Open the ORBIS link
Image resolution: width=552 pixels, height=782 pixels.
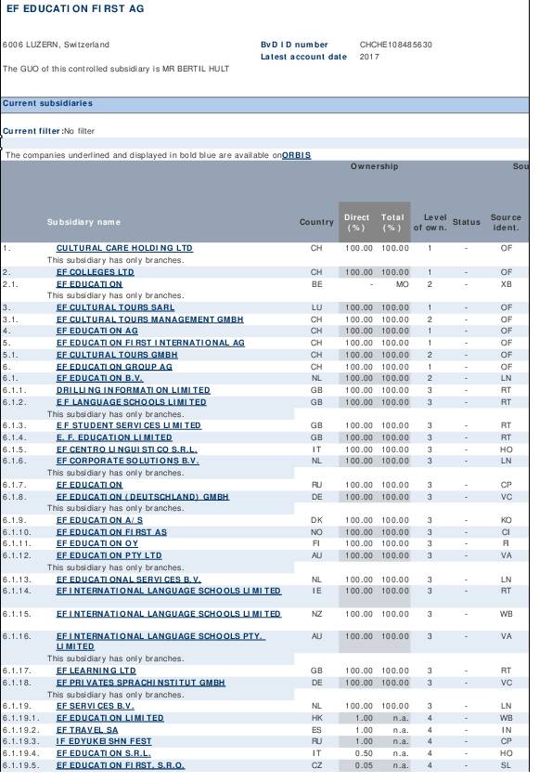point(297,155)
